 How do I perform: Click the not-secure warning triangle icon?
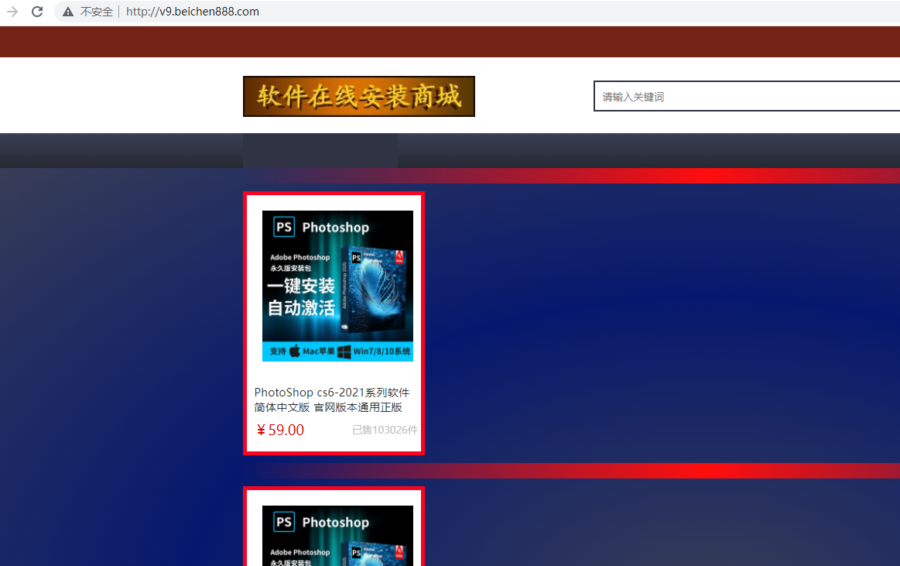pyautogui.click(x=68, y=12)
